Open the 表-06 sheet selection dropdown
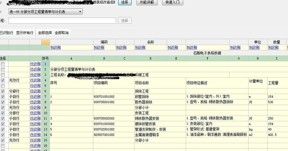This screenshot has width=288, height=151. tap(46, 11)
